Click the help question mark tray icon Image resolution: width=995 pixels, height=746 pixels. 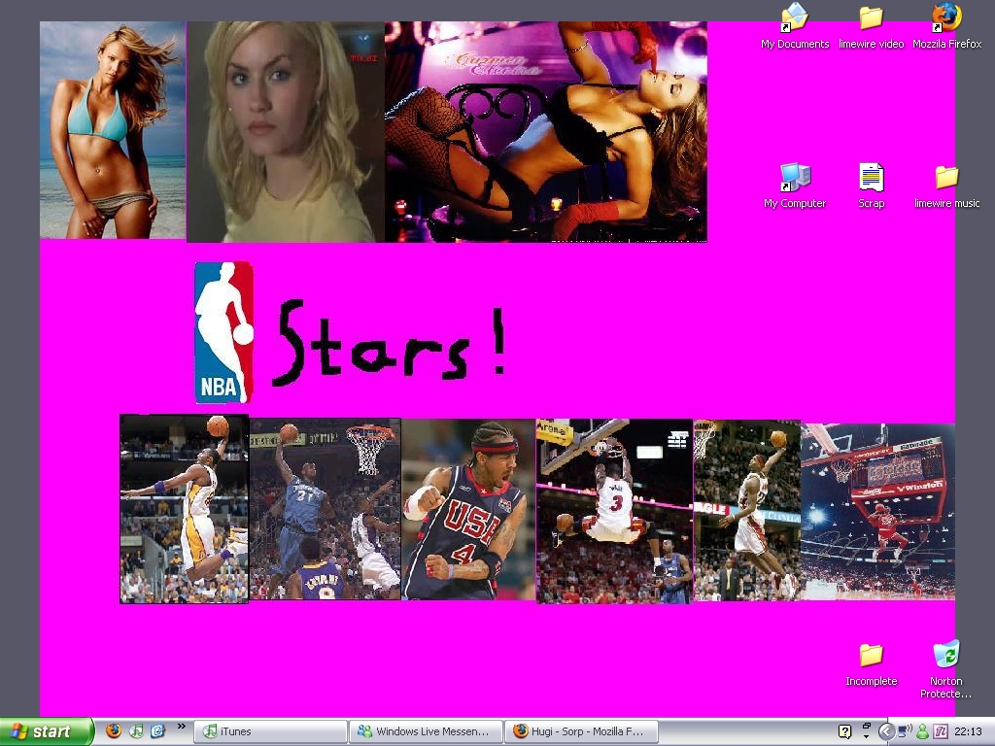point(844,731)
